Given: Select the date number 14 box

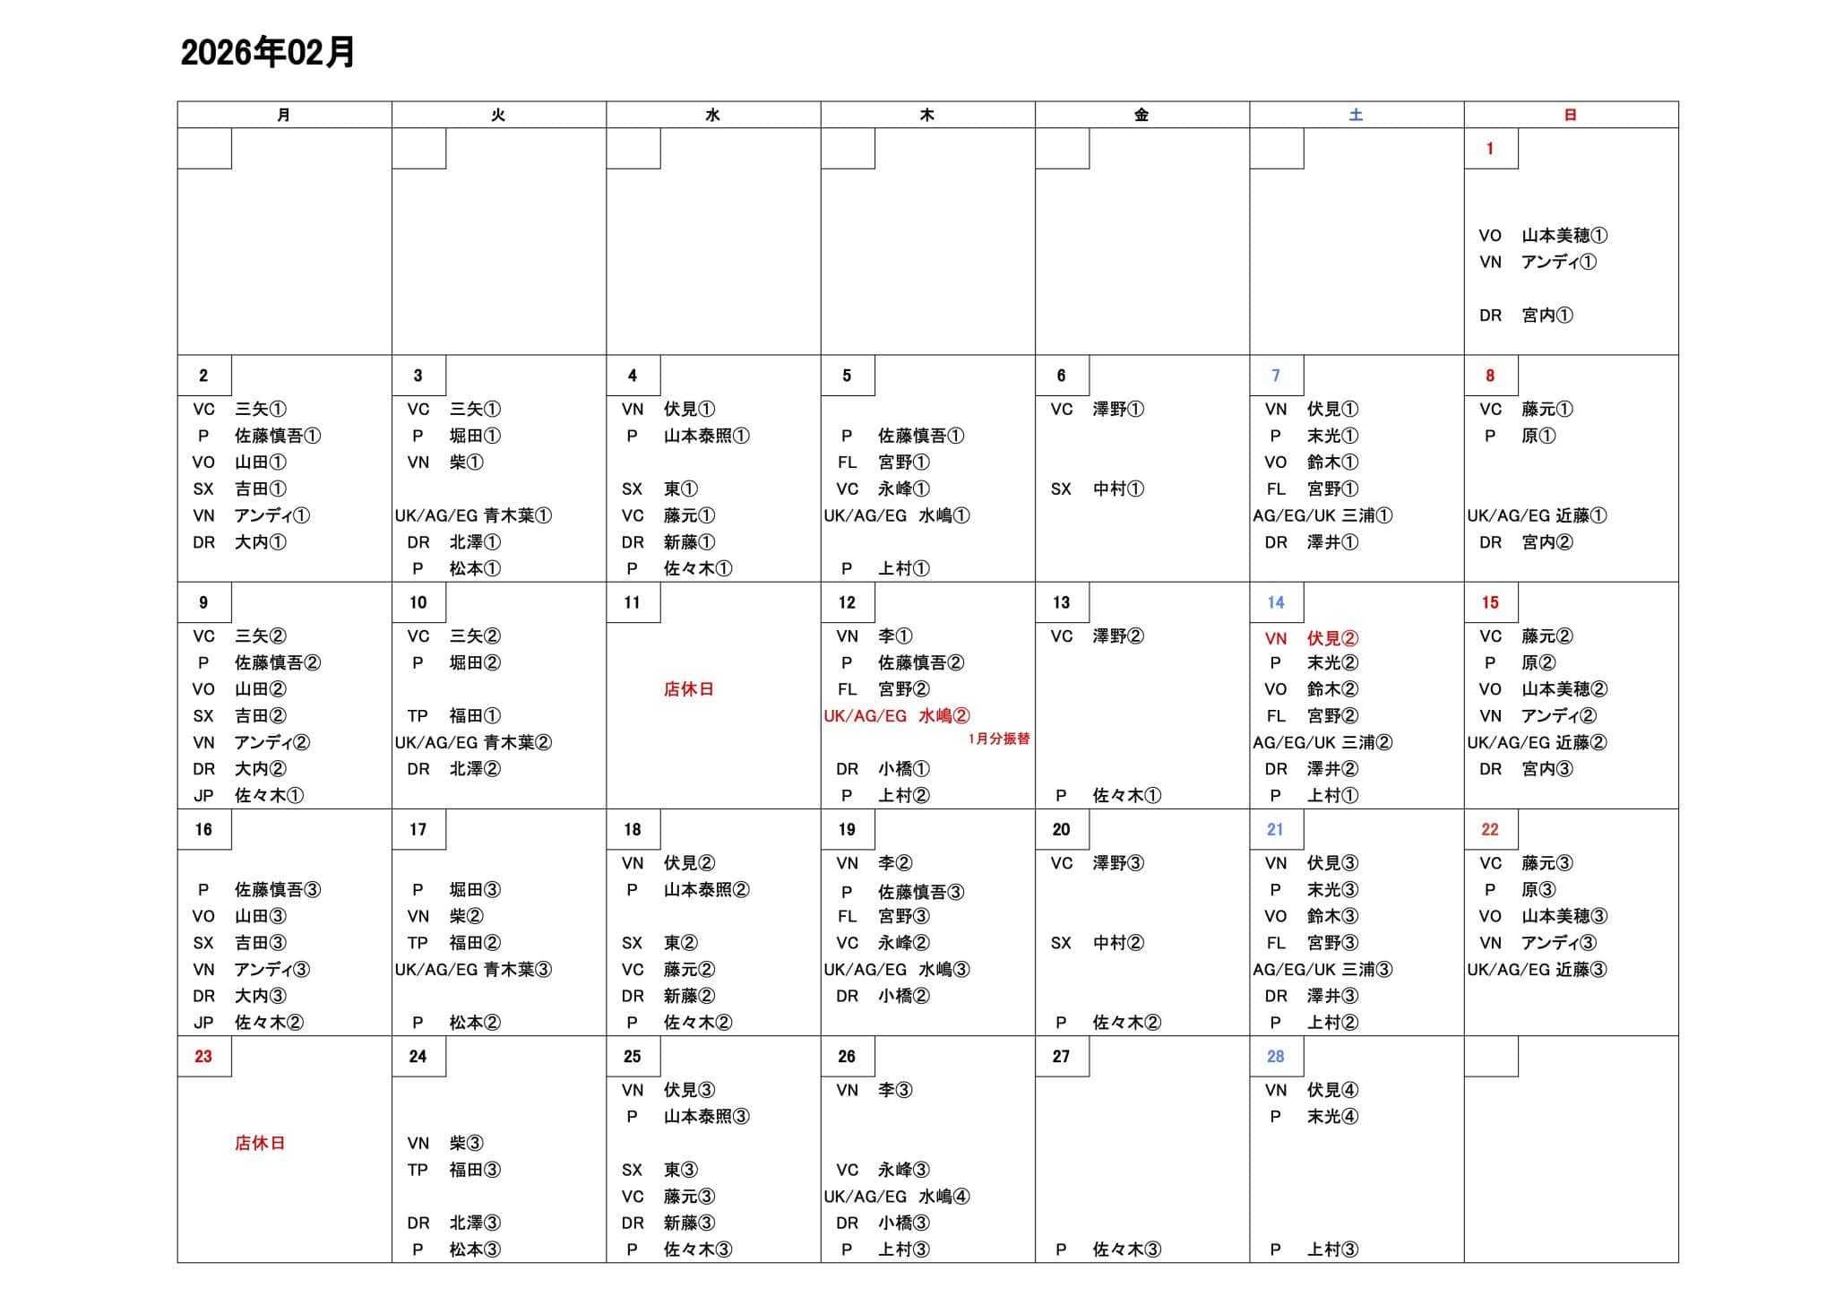Looking at the screenshot, I should point(1276,602).
